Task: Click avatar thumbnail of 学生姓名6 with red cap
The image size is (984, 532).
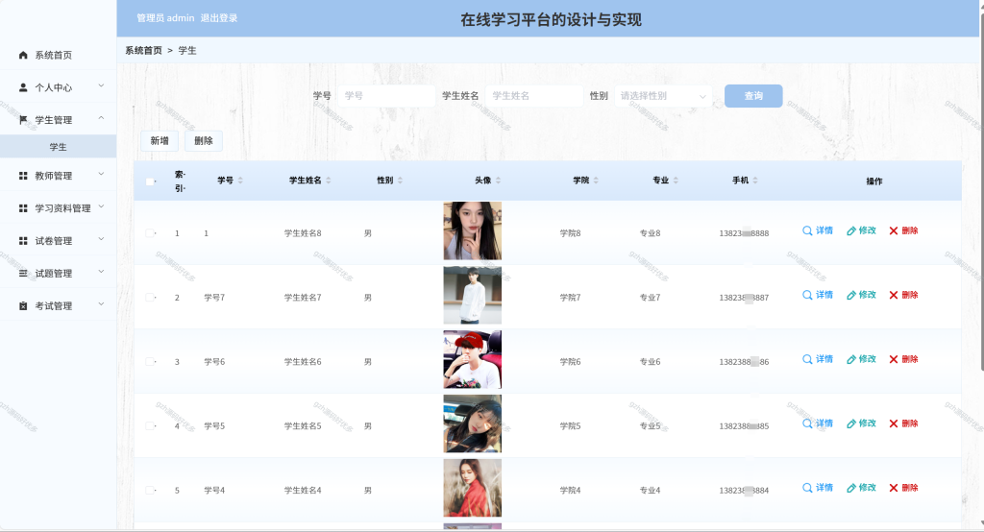Action: (473, 359)
